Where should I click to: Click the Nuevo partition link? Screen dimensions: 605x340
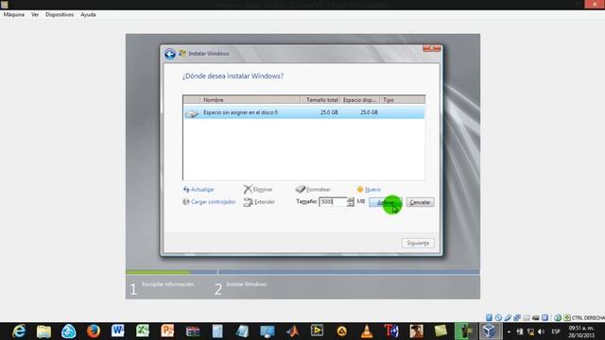click(x=369, y=189)
